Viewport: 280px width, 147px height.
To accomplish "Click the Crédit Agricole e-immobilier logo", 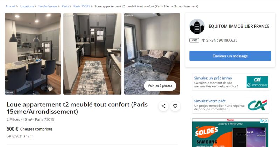I will [257, 82].
